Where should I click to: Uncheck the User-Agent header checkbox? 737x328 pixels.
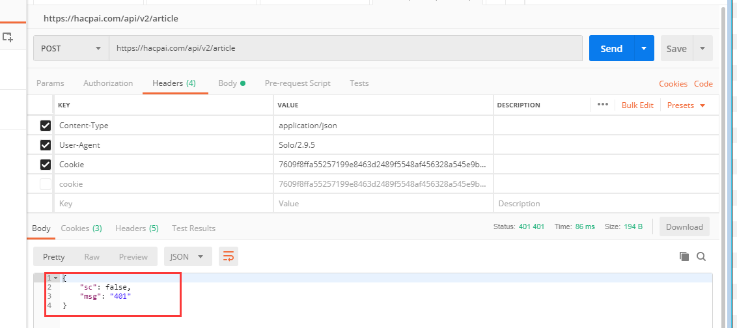(x=46, y=145)
